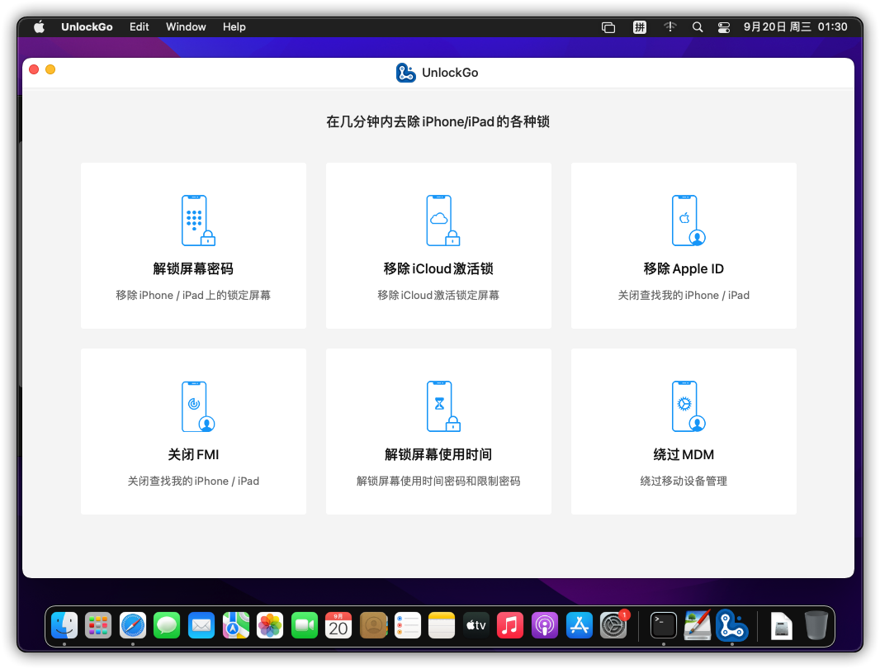Open Notes from the Dock
The image size is (880, 669).
[x=442, y=625]
